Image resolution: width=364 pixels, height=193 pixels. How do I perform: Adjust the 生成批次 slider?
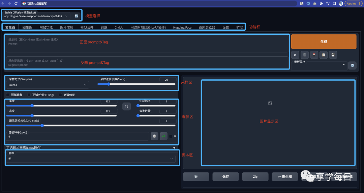[156, 106]
